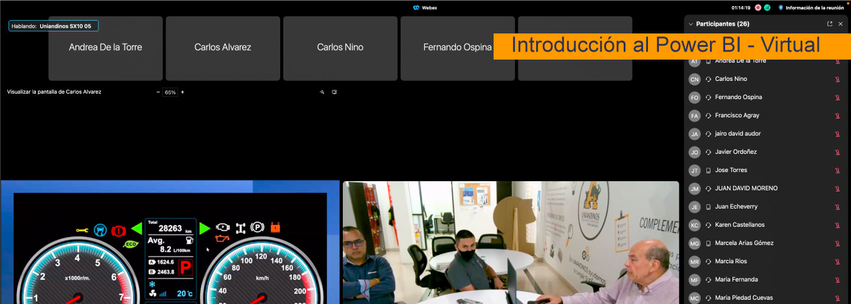Select Fernando Ospina video tile

point(458,48)
